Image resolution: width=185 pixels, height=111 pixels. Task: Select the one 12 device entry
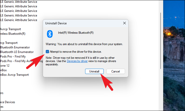point(5,66)
